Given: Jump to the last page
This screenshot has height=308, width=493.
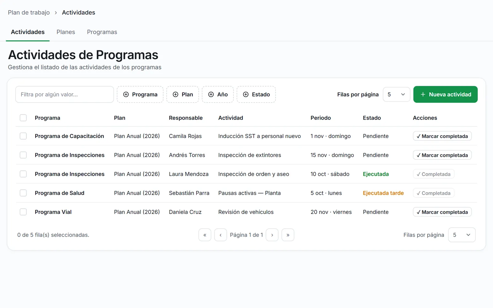Looking at the screenshot, I should [x=288, y=235].
